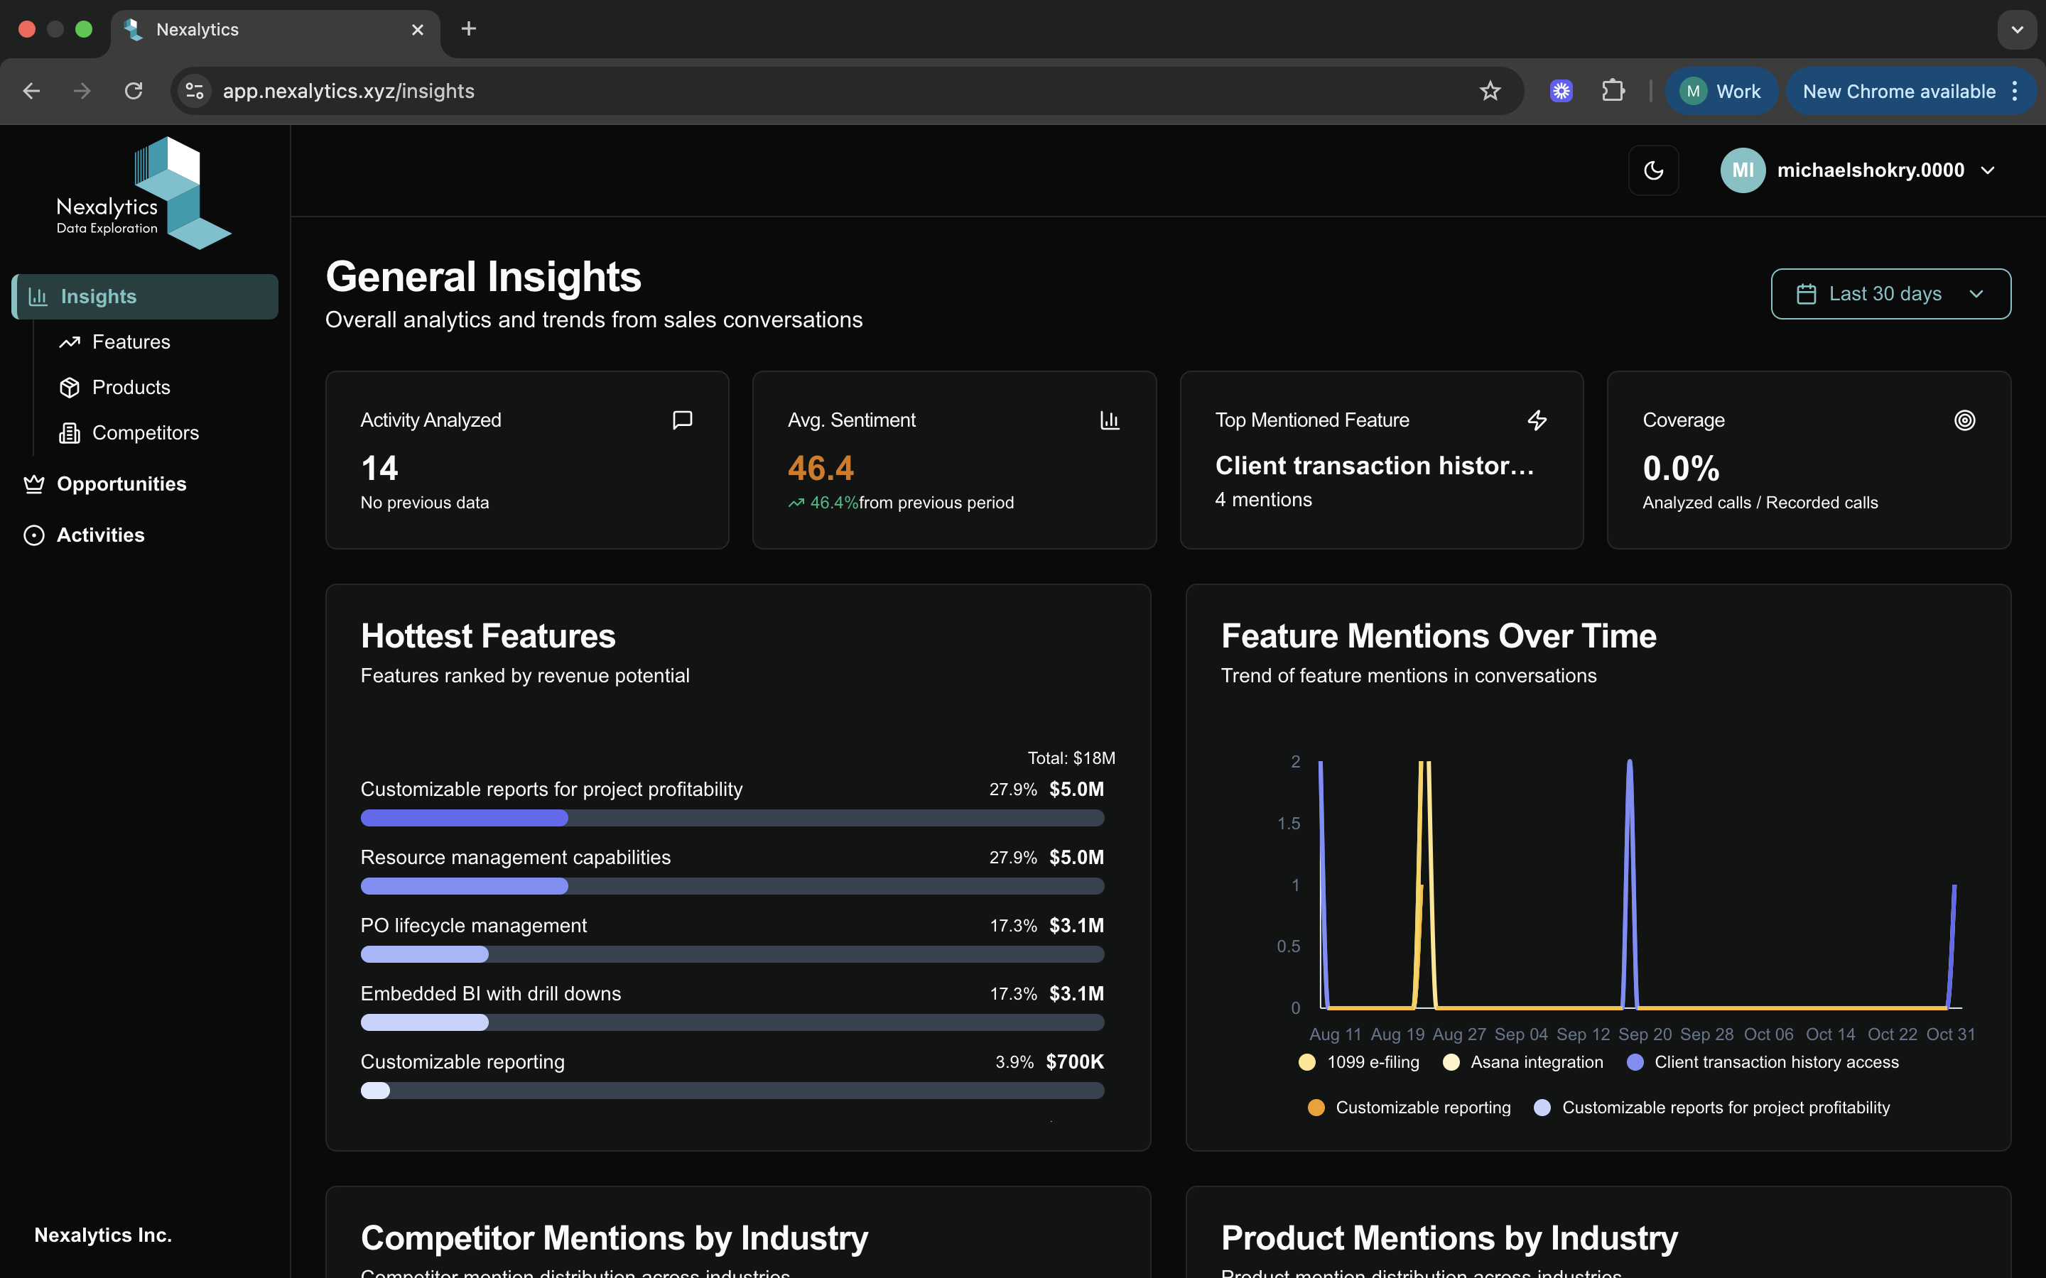Click the Features trend arrow icon
Image resolution: width=2046 pixels, height=1278 pixels.
pos(70,342)
